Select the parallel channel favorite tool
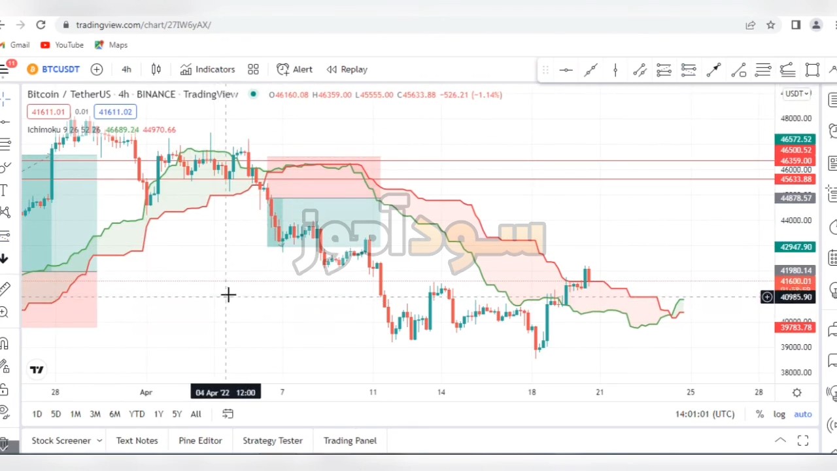 (x=640, y=70)
